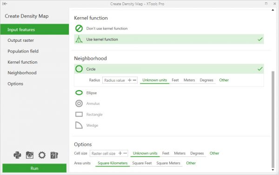Click the green Run button
279x175 pixels.
(34, 168)
